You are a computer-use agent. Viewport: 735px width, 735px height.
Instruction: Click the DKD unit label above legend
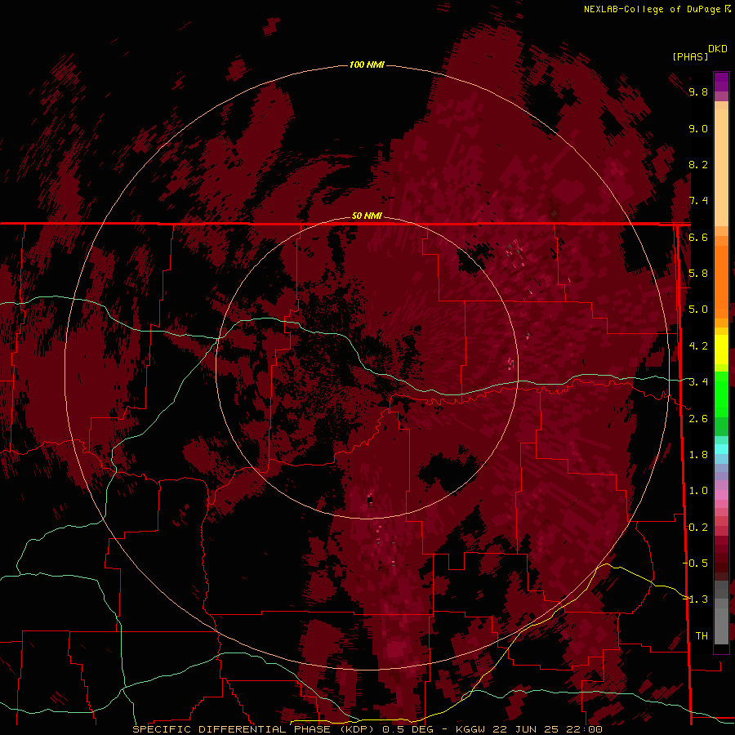(x=718, y=49)
